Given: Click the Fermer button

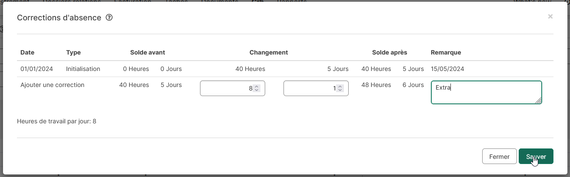Looking at the screenshot, I should point(499,156).
